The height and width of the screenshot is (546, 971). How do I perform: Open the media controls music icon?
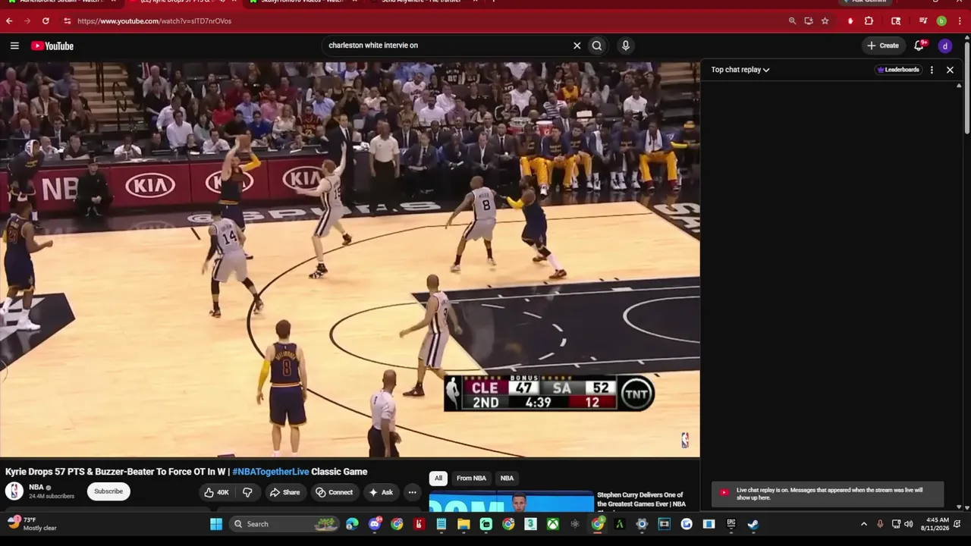(x=923, y=21)
